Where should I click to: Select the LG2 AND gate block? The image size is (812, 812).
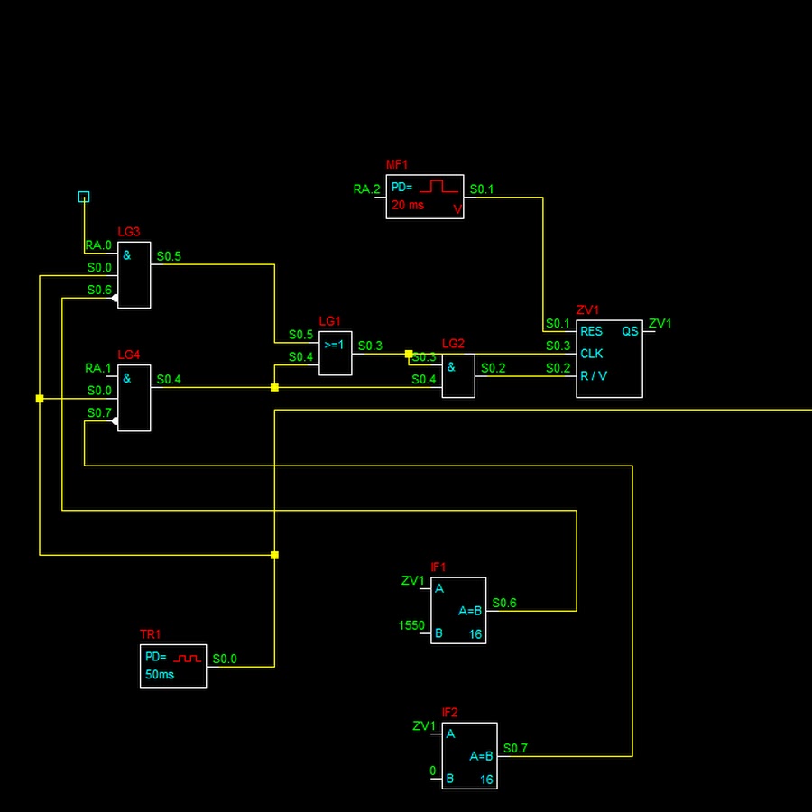click(458, 375)
